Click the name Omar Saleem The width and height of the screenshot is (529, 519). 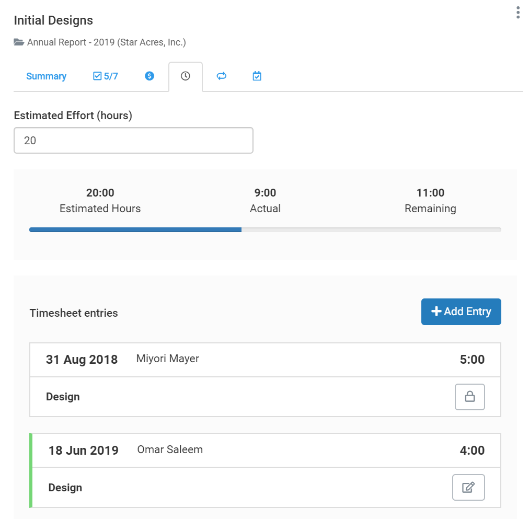[x=170, y=449]
